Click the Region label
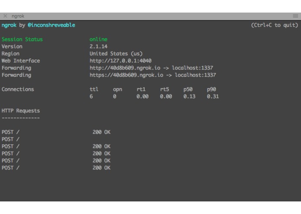This screenshot has height=214, width=301. (x=10, y=54)
